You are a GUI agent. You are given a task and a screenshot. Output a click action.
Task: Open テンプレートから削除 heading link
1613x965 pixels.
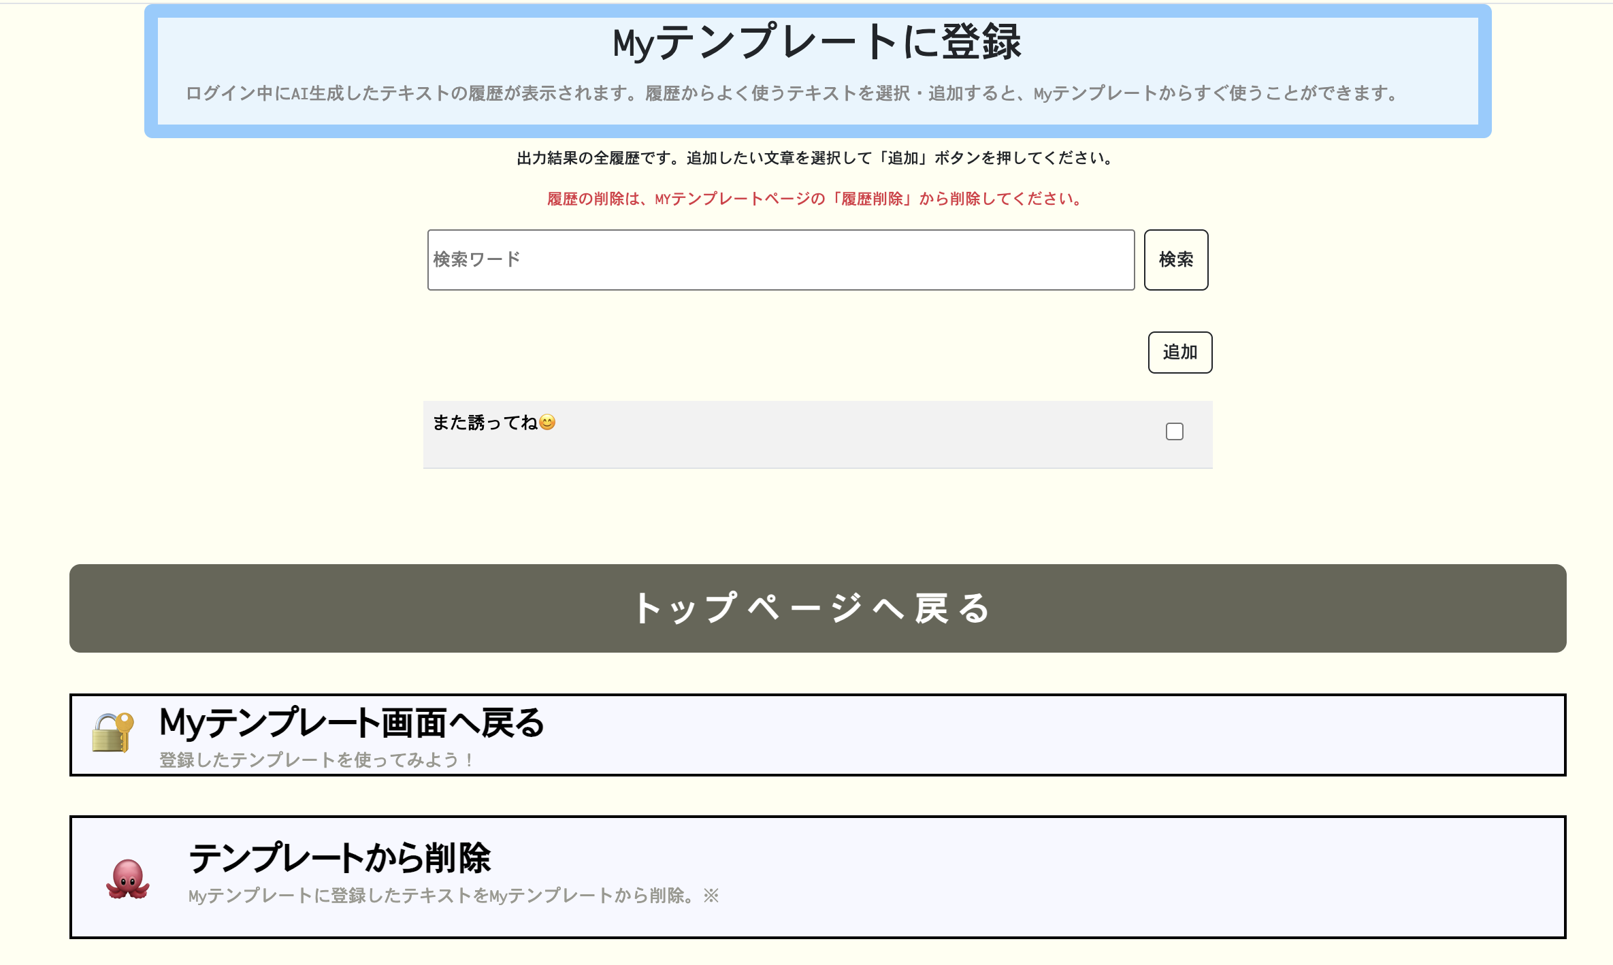tap(339, 857)
